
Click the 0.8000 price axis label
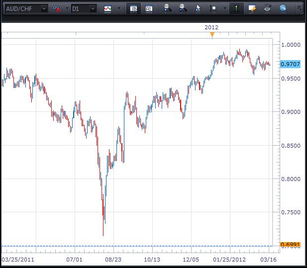291,179
